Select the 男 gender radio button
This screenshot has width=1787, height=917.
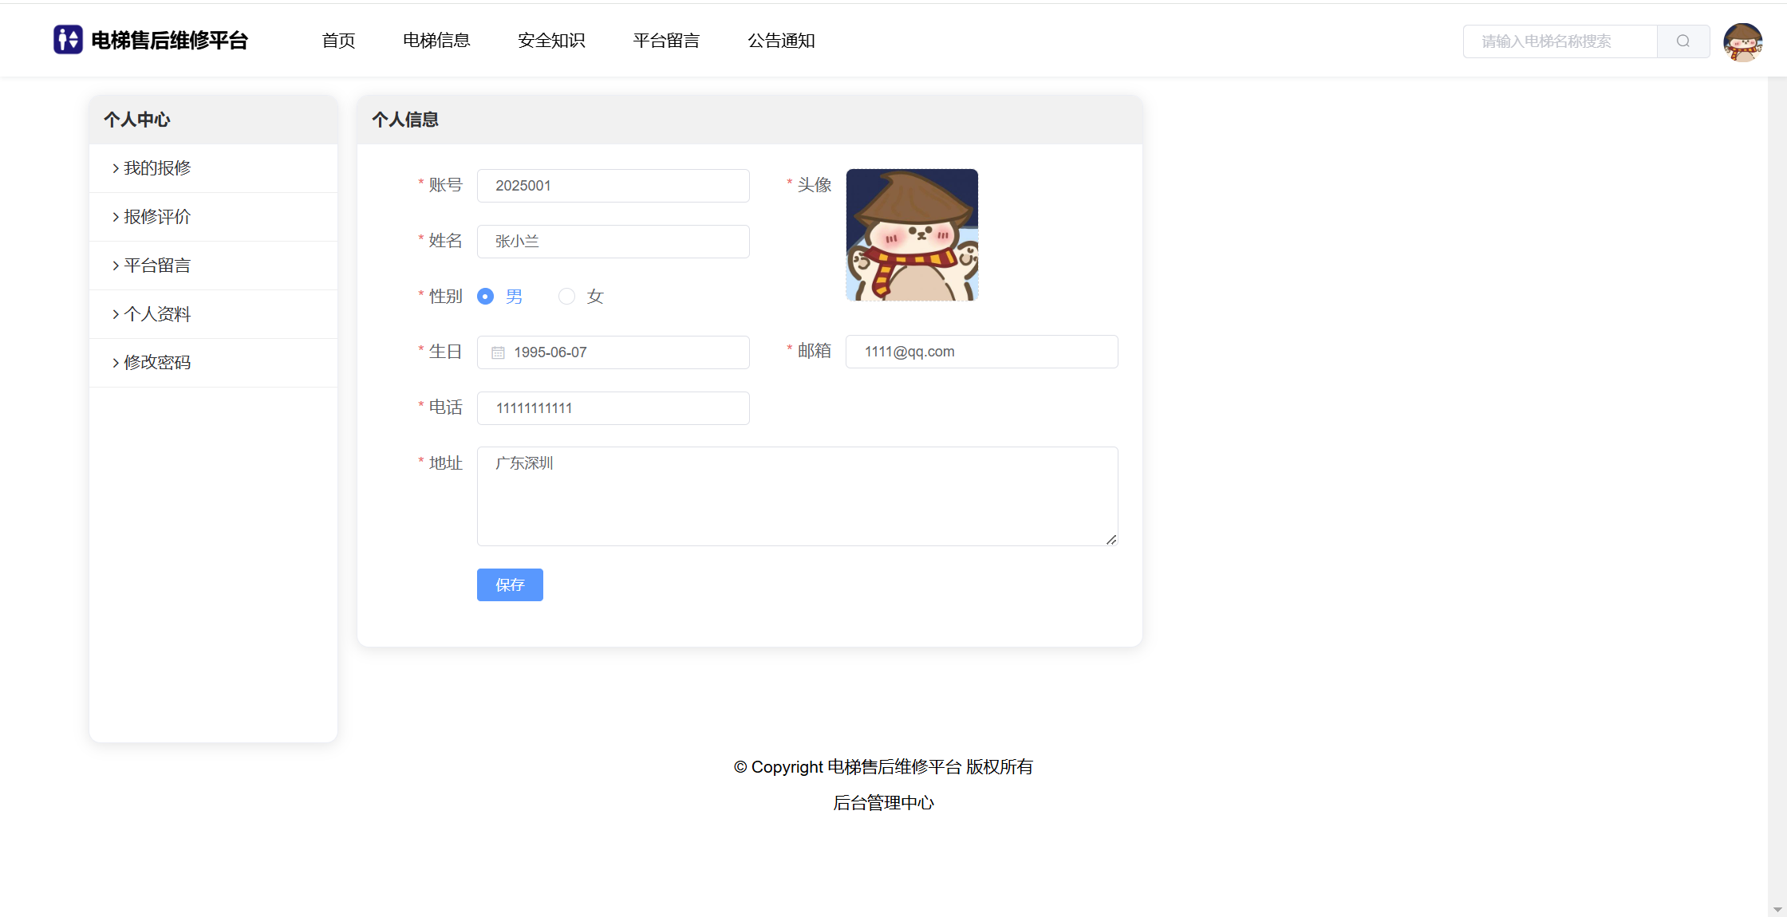click(x=485, y=297)
